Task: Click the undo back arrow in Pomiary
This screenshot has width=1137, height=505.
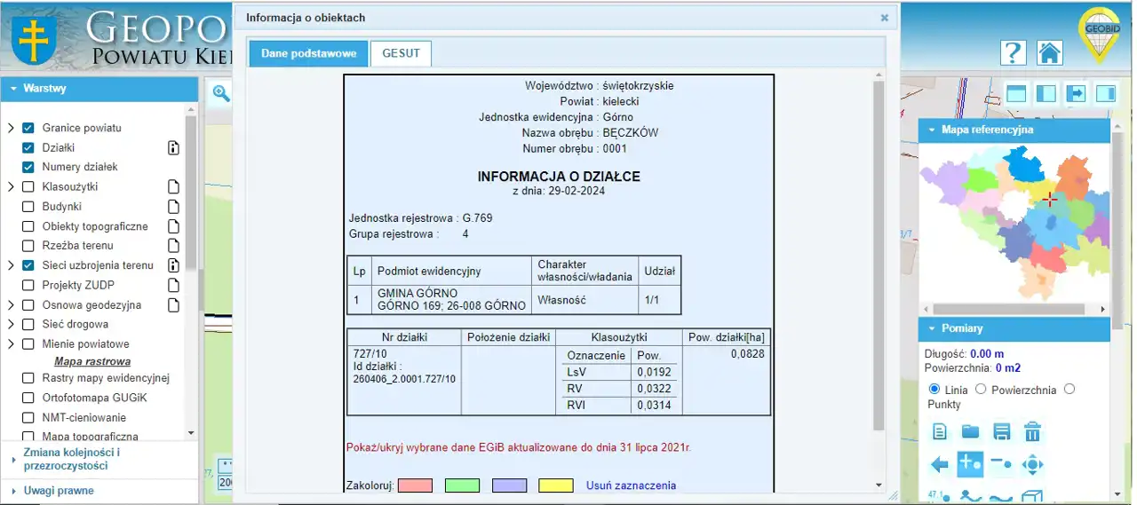Action: 939,464
